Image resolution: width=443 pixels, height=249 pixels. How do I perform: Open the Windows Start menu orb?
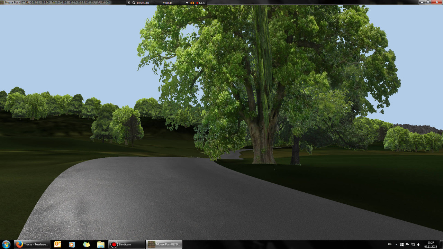tap(6, 244)
